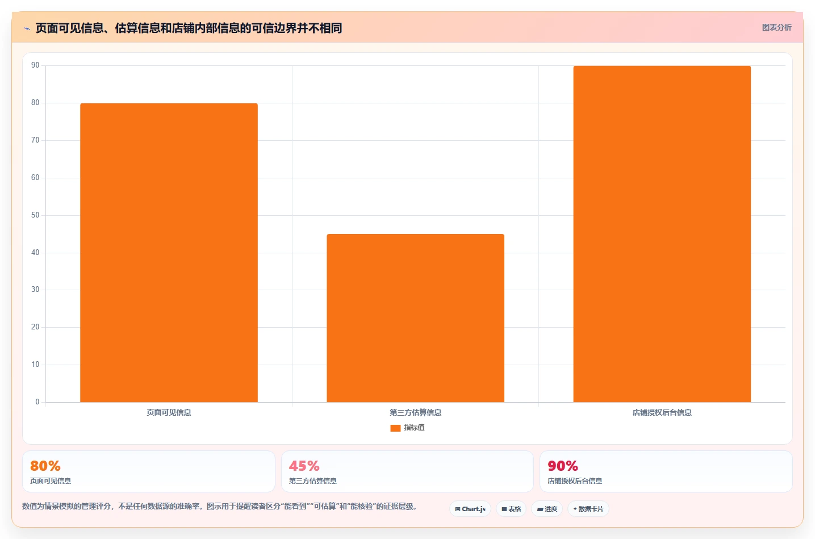Click the y-axis tick label 50

click(35, 215)
